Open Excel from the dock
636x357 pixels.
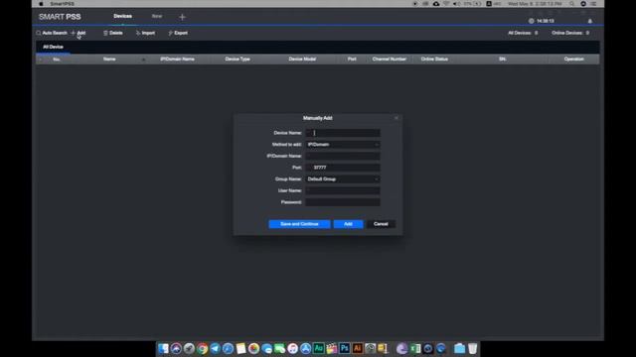pos(415,348)
